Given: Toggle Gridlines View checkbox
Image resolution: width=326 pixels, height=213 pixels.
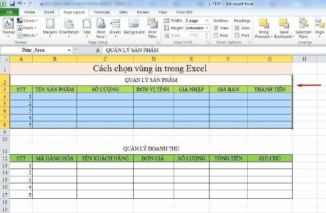Looking at the screenshot, I should pos(216,28).
